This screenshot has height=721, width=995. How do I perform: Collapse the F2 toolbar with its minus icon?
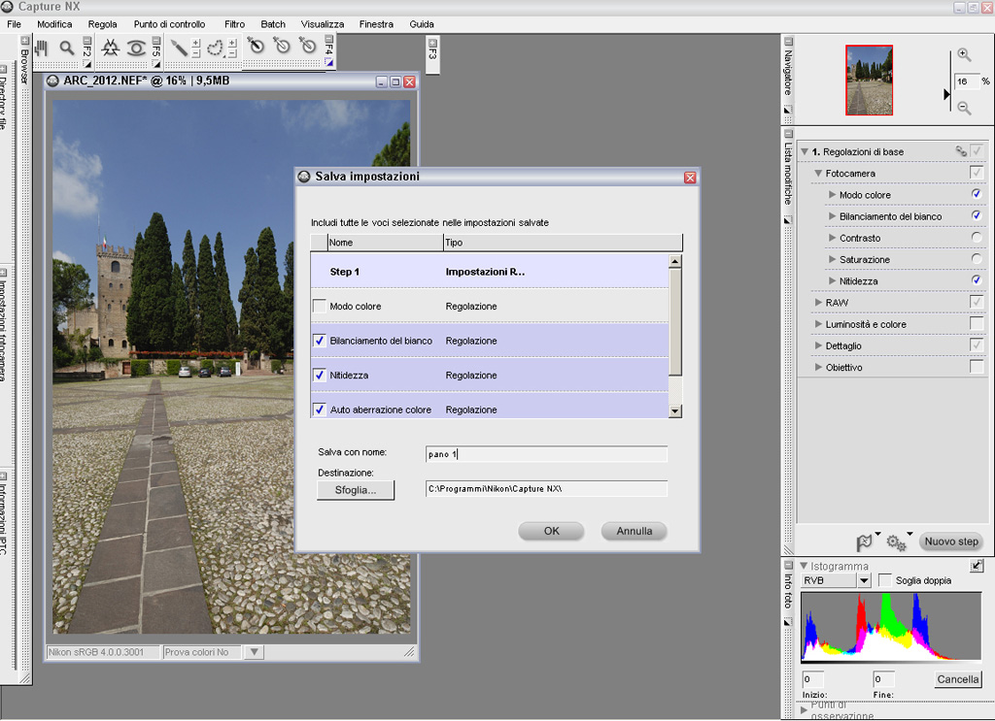pyautogui.click(x=86, y=41)
